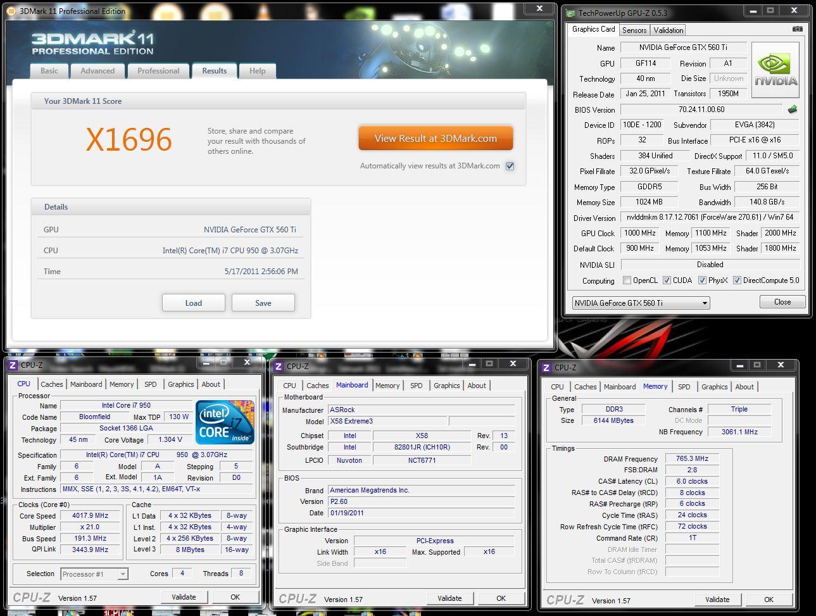Screen dimensions: 816x616
Task: Open Graphics tab in CPU-Z Mainboard window
Action: (x=446, y=386)
